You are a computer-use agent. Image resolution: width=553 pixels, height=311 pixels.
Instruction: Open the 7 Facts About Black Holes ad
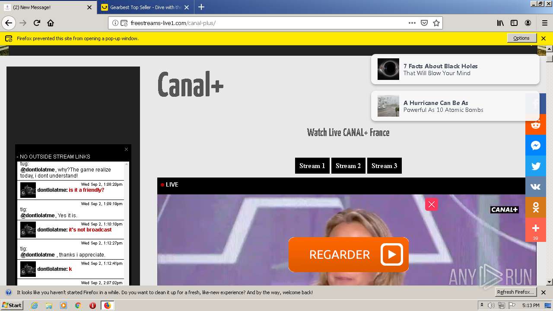455,69
